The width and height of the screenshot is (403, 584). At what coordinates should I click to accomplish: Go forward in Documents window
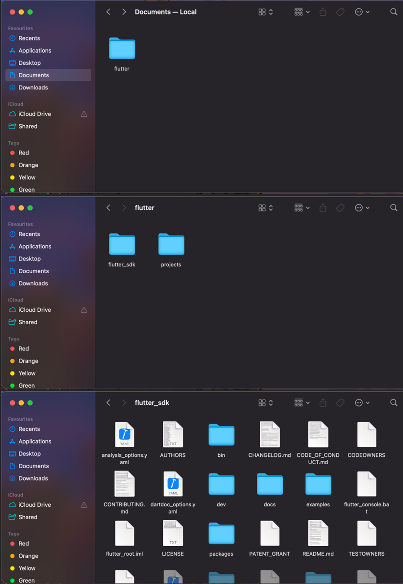click(x=124, y=12)
